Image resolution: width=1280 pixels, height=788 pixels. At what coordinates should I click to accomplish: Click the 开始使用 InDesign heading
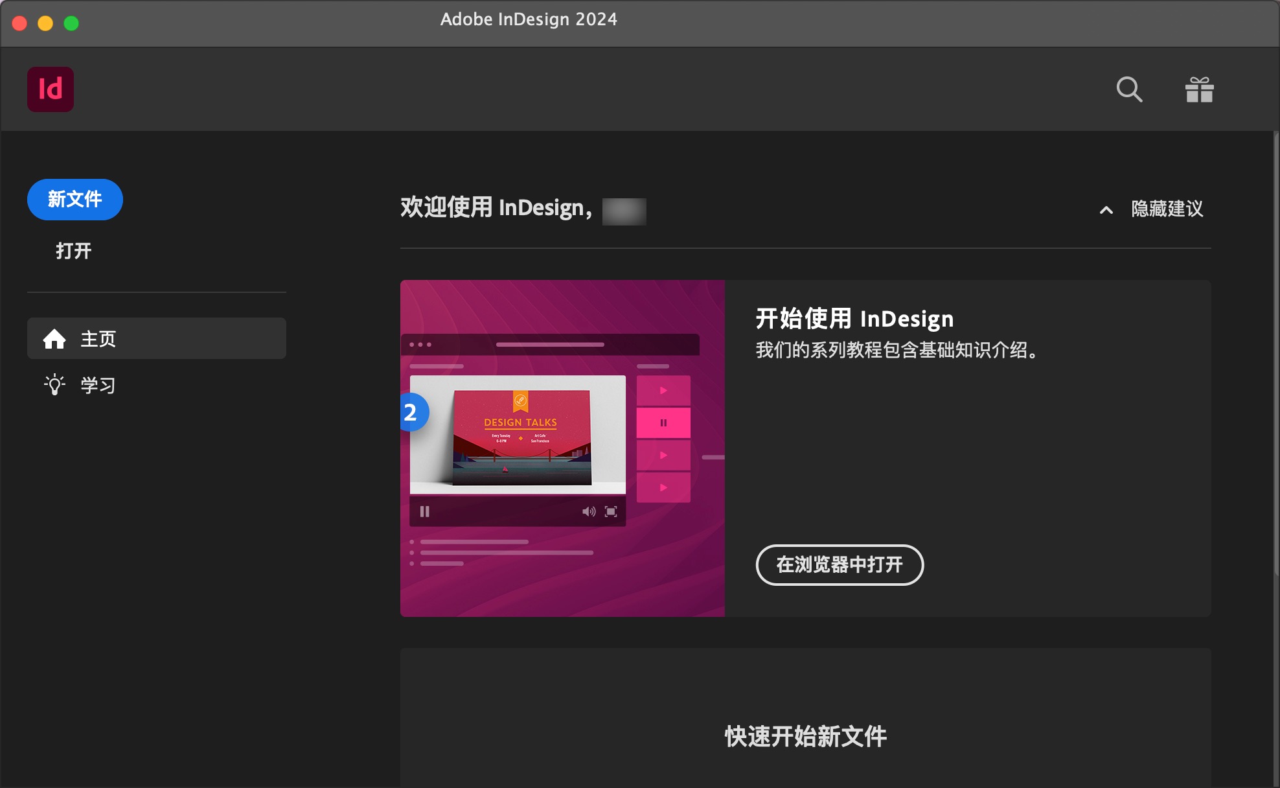pyautogui.click(x=855, y=318)
